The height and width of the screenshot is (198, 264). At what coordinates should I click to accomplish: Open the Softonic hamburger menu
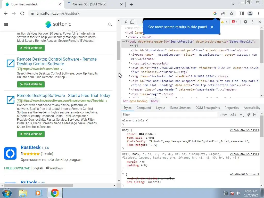click(6, 24)
